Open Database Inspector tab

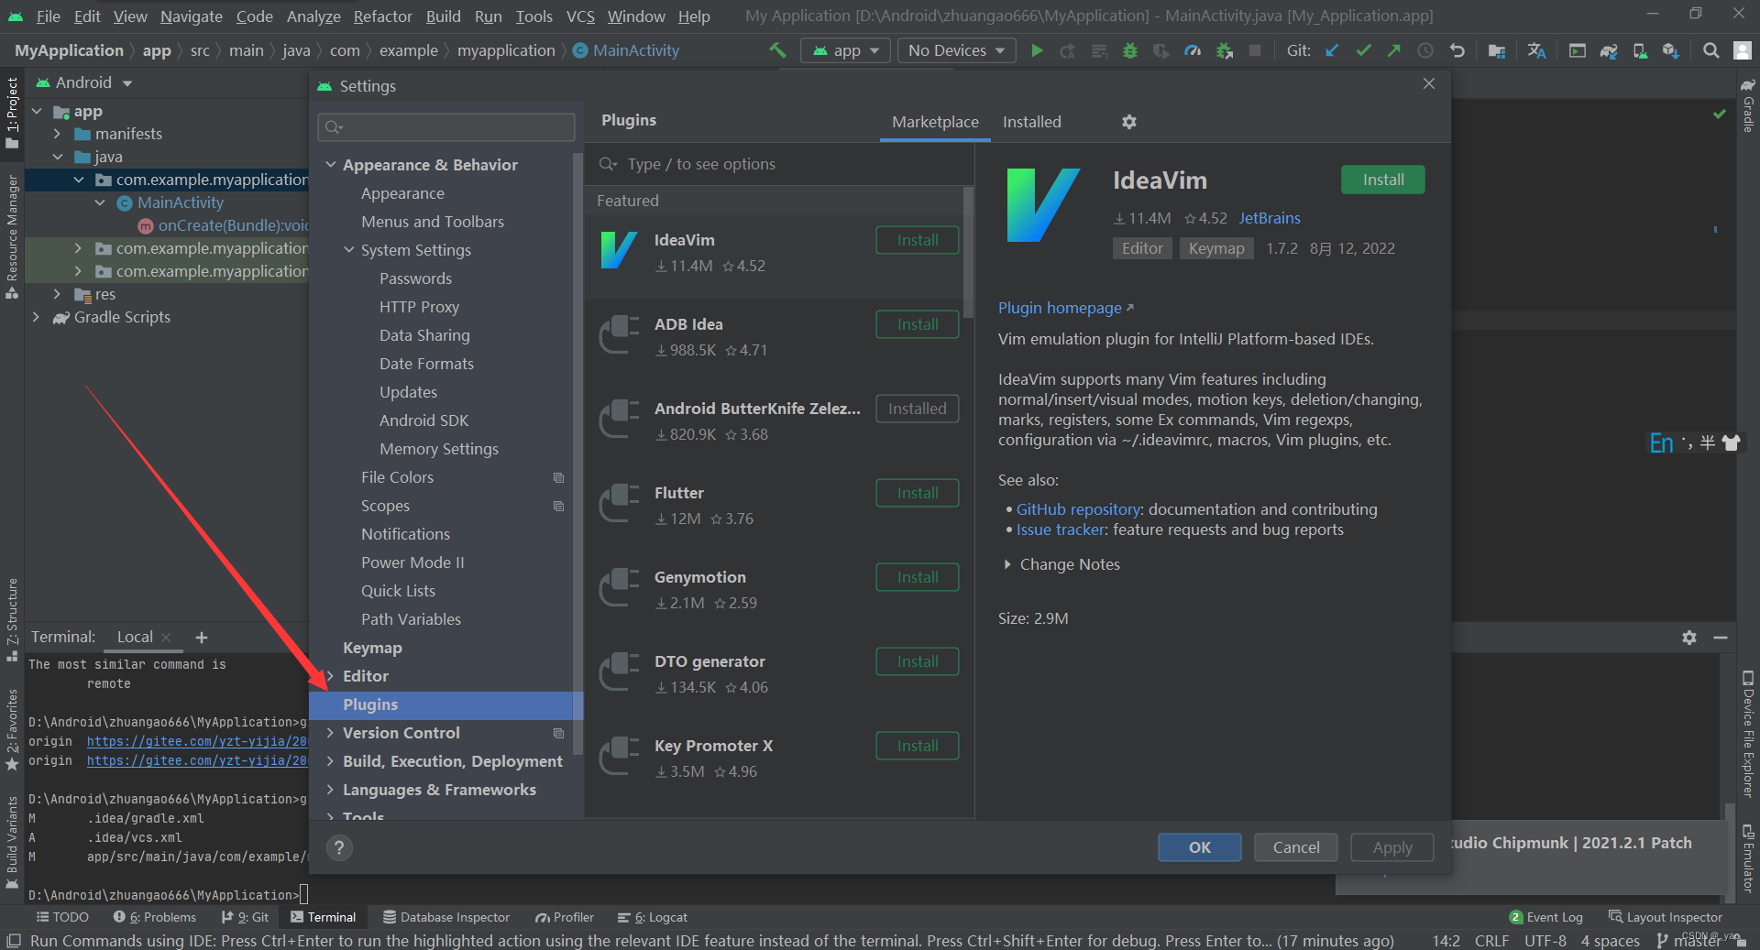click(x=446, y=917)
